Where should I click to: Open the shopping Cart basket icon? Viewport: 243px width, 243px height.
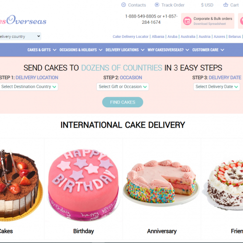click(x=226, y=5)
